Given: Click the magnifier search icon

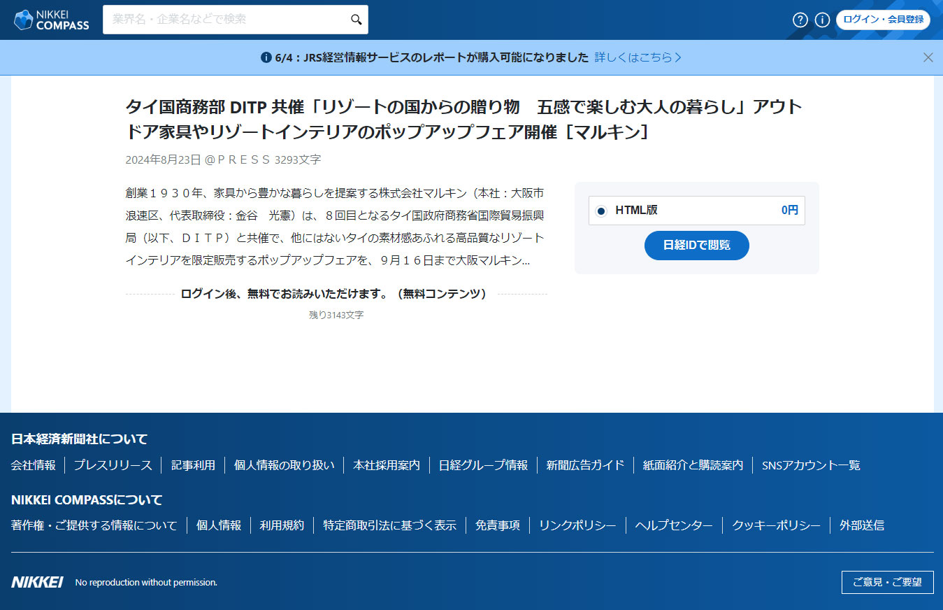Looking at the screenshot, I should pos(357,20).
